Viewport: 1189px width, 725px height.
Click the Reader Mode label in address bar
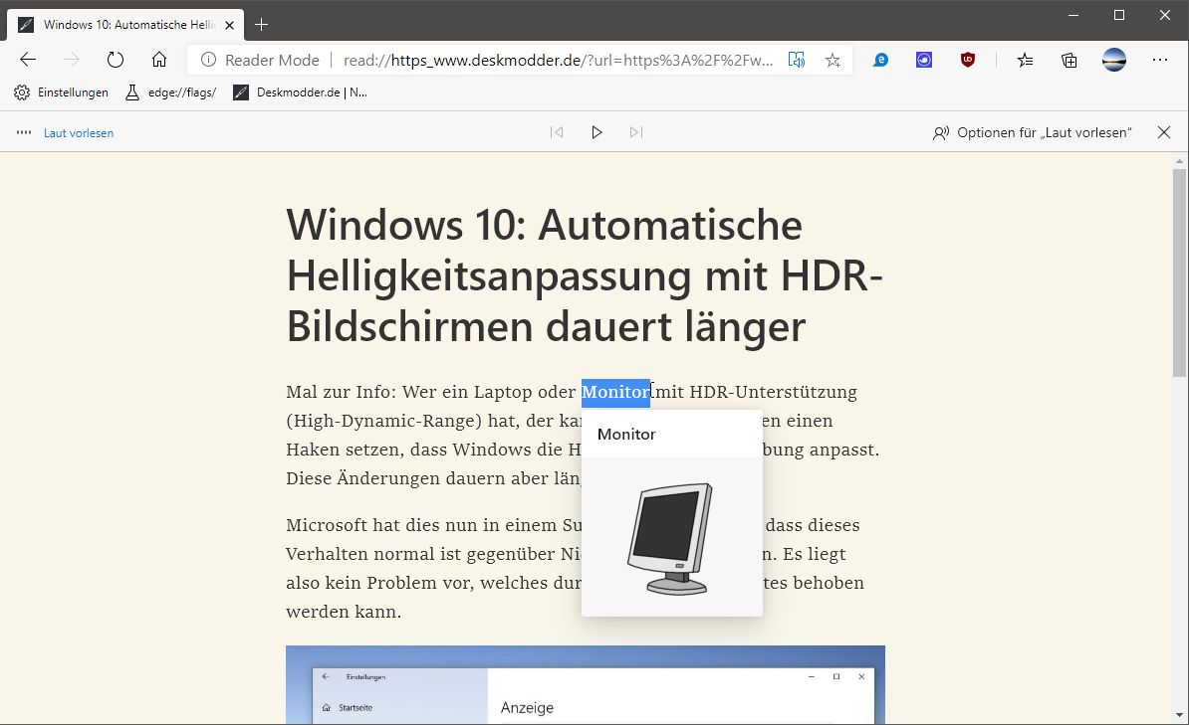click(272, 60)
